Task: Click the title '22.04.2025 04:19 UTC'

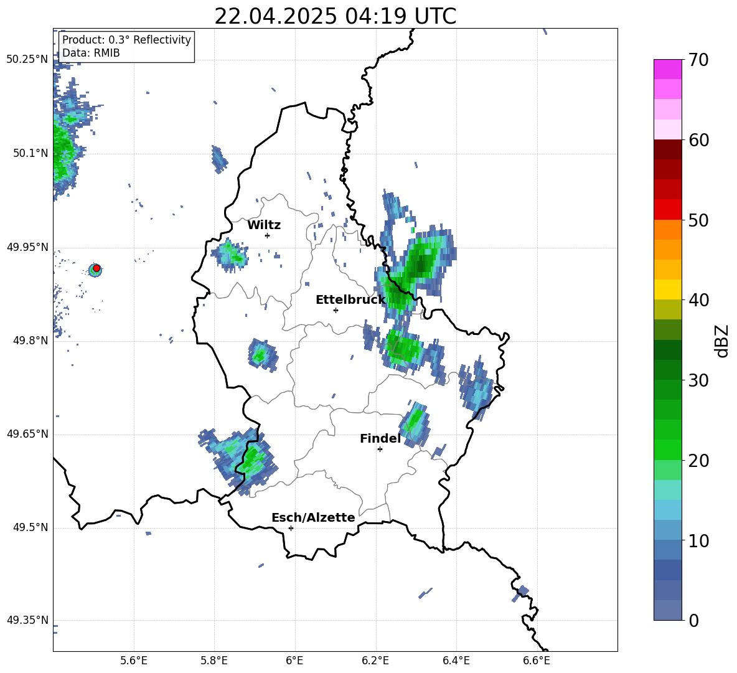Action: (335, 16)
